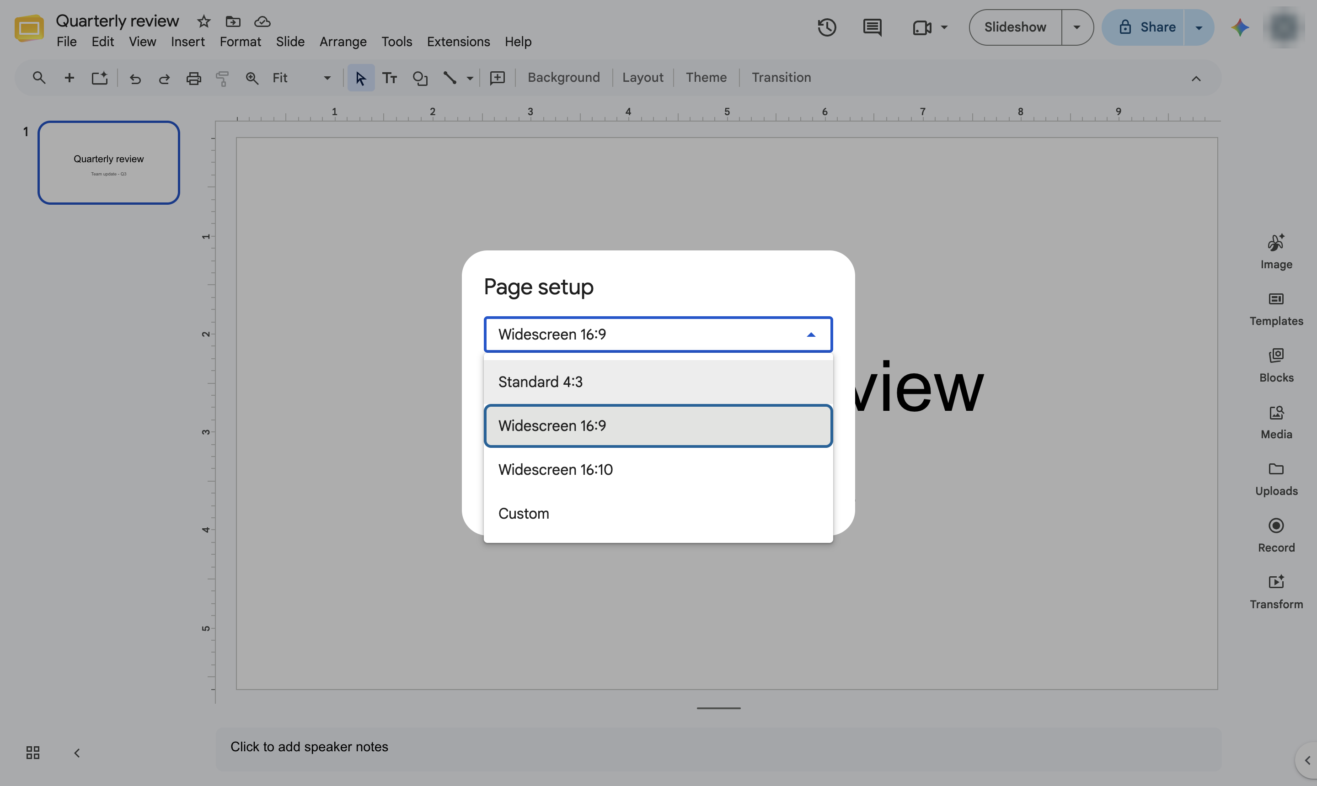The height and width of the screenshot is (786, 1317).
Task: Open the meeting camera dropdown arrow
Action: click(x=944, y=27)
